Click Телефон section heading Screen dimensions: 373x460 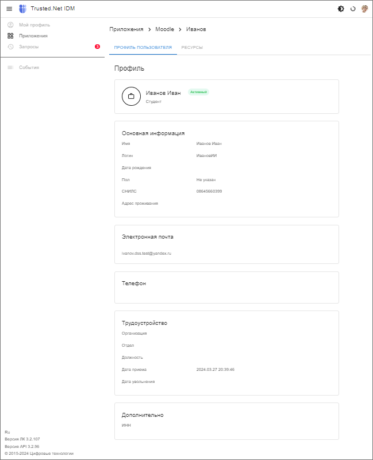134,283
